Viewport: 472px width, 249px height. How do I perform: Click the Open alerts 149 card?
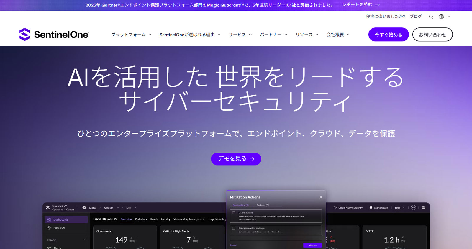coord(125,237)
